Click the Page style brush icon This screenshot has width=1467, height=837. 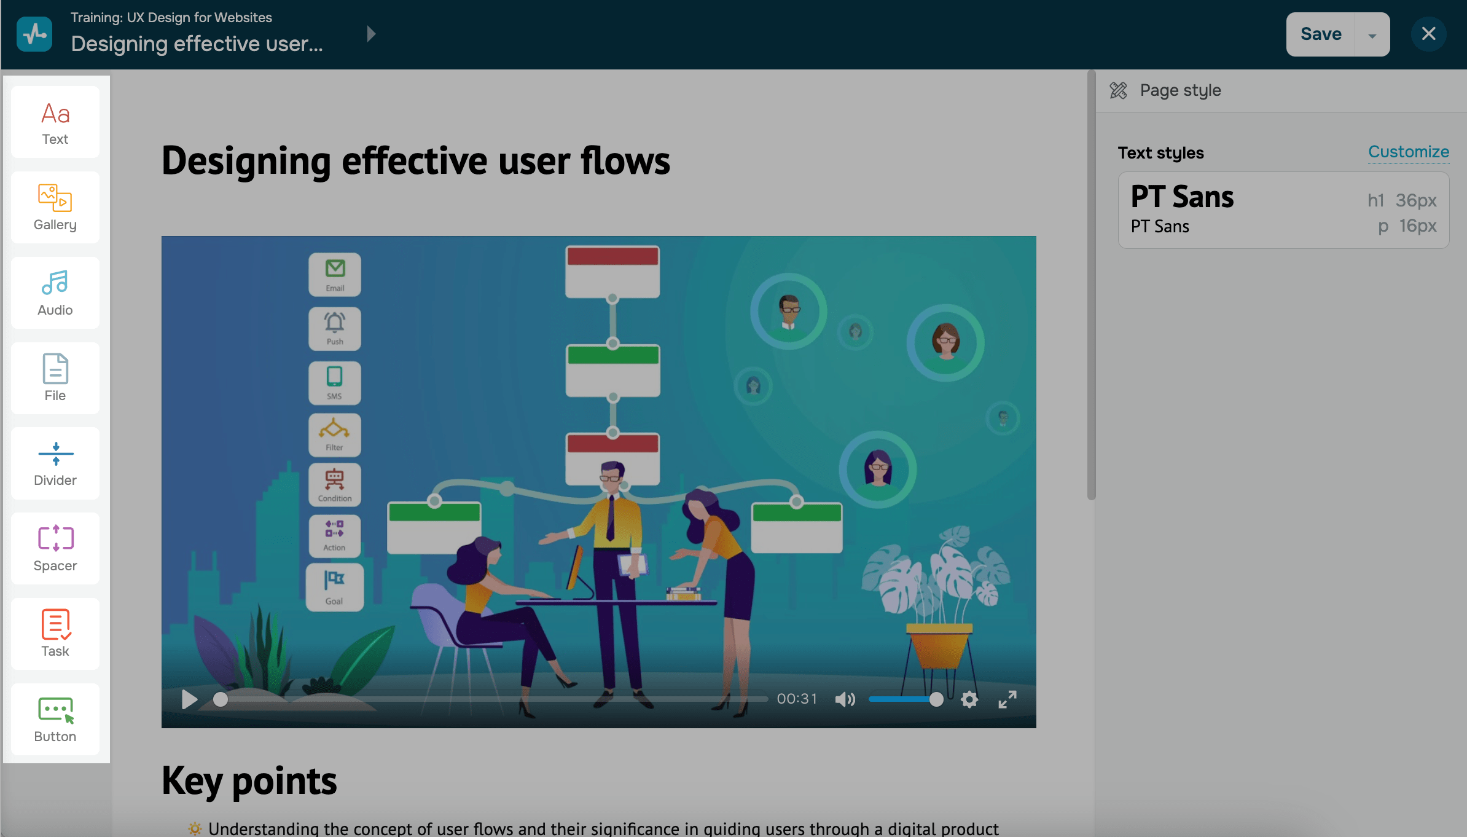1119,90
